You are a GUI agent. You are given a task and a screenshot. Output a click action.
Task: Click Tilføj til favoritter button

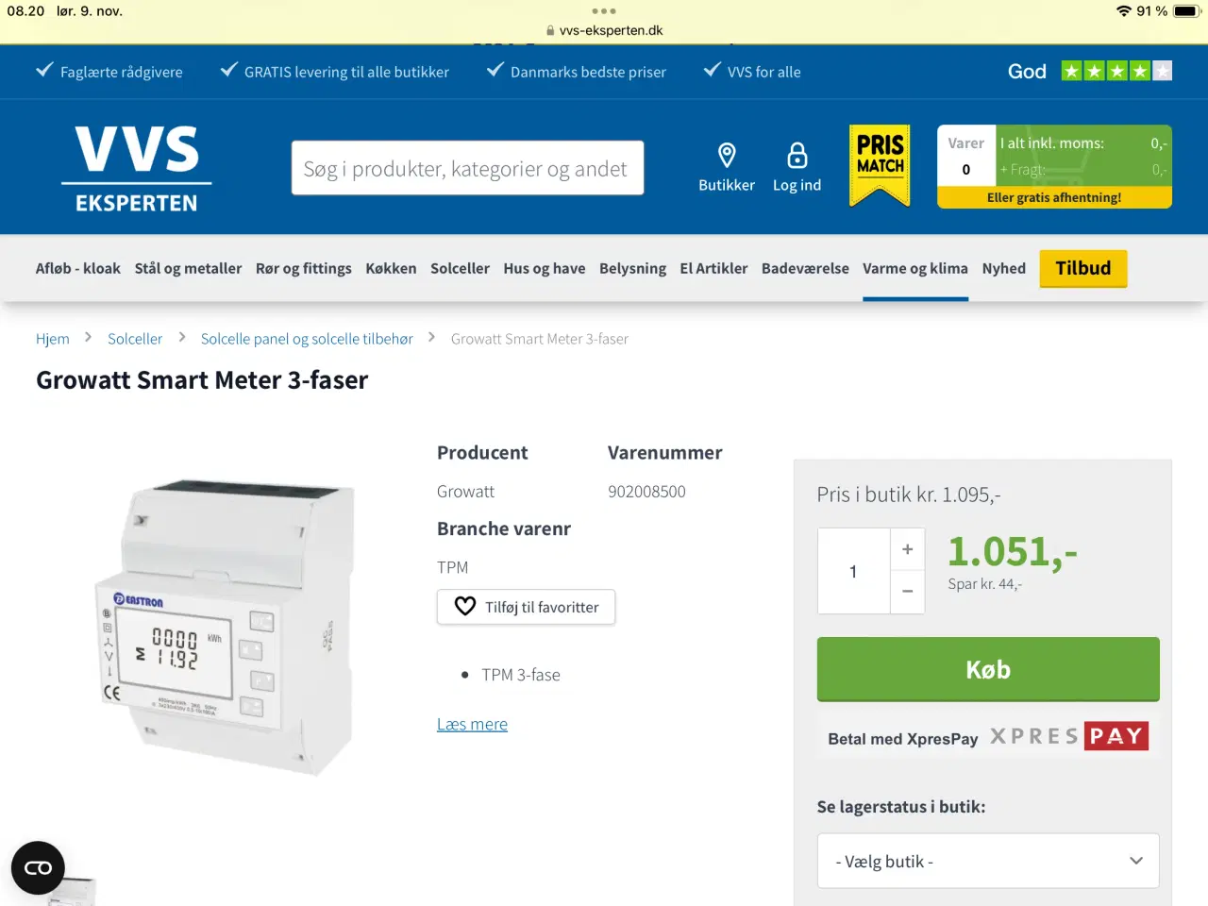526,607
